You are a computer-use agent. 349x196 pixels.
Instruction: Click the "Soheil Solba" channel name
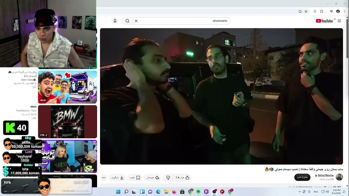click(27, 80)
